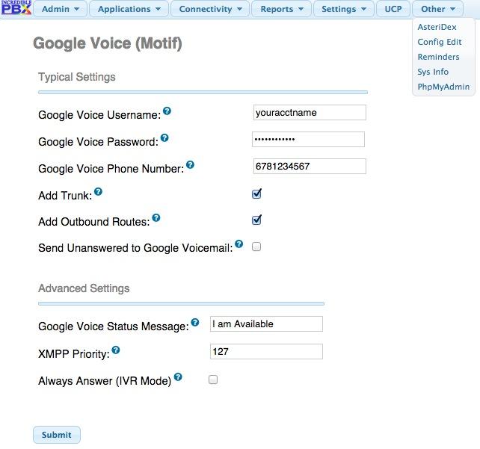Click the Incredible PBX logo
The height and width of the screenshot is (449, 480).
click(x=16, y=7)
